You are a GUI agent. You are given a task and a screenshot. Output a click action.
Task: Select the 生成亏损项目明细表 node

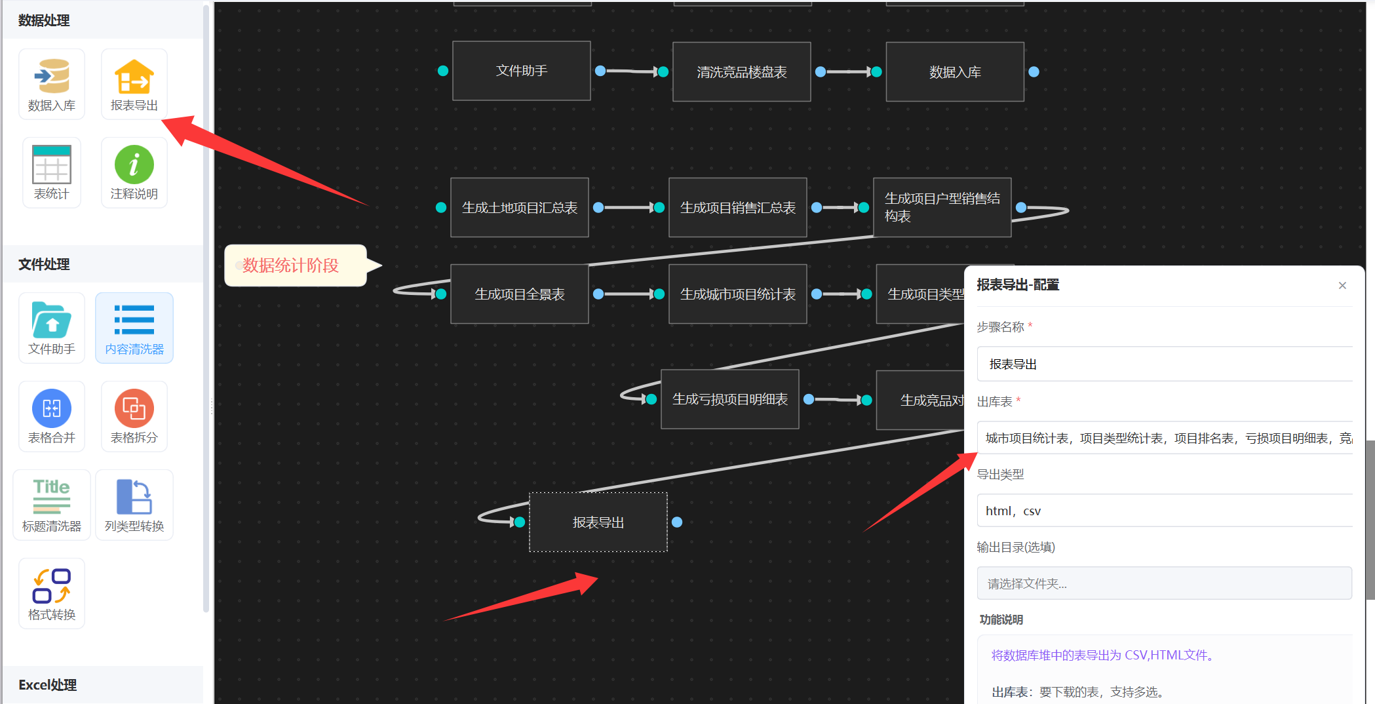coord(730,399)
